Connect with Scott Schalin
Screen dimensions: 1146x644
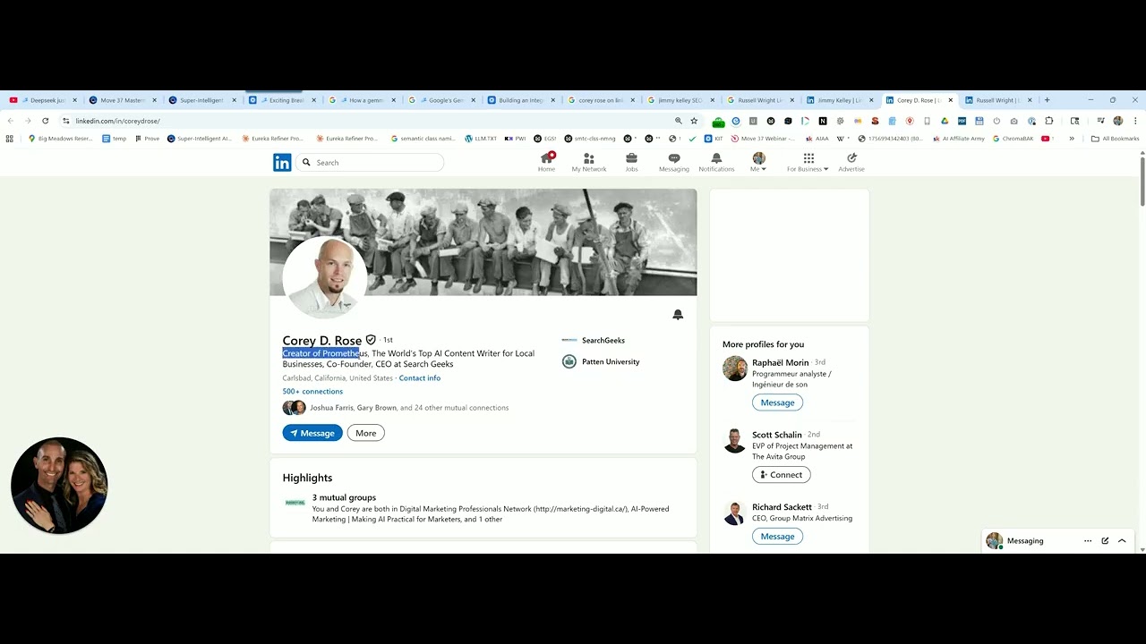782,475
